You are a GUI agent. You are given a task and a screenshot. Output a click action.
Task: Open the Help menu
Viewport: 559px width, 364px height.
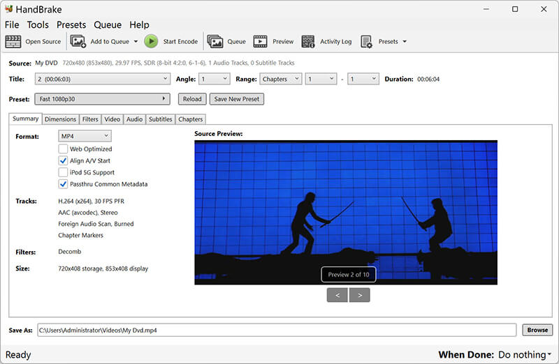139,25
